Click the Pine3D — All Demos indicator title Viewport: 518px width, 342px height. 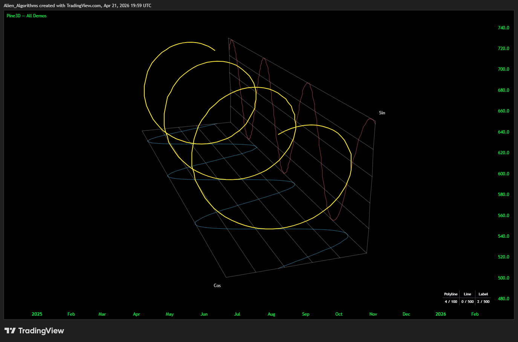pyautogui.click(x=27, y=16)
